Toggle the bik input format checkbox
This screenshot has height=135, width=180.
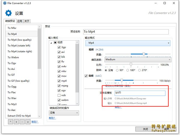point(59,57)
